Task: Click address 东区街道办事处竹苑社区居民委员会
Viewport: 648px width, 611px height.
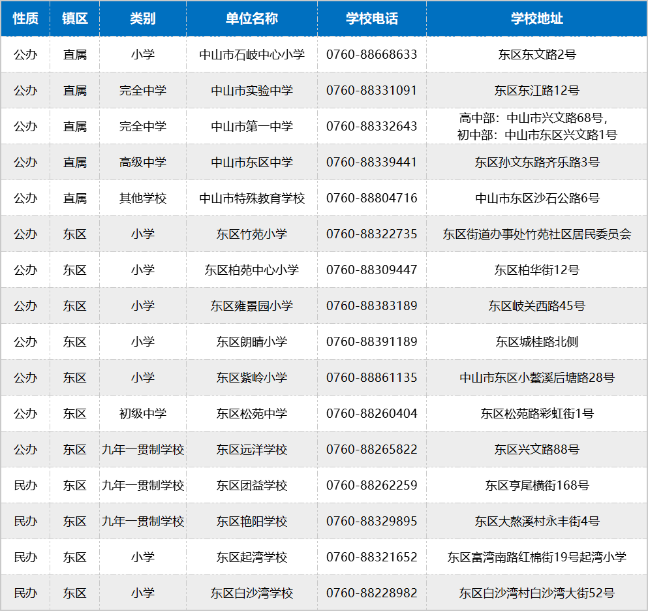Action: [537, 234]
